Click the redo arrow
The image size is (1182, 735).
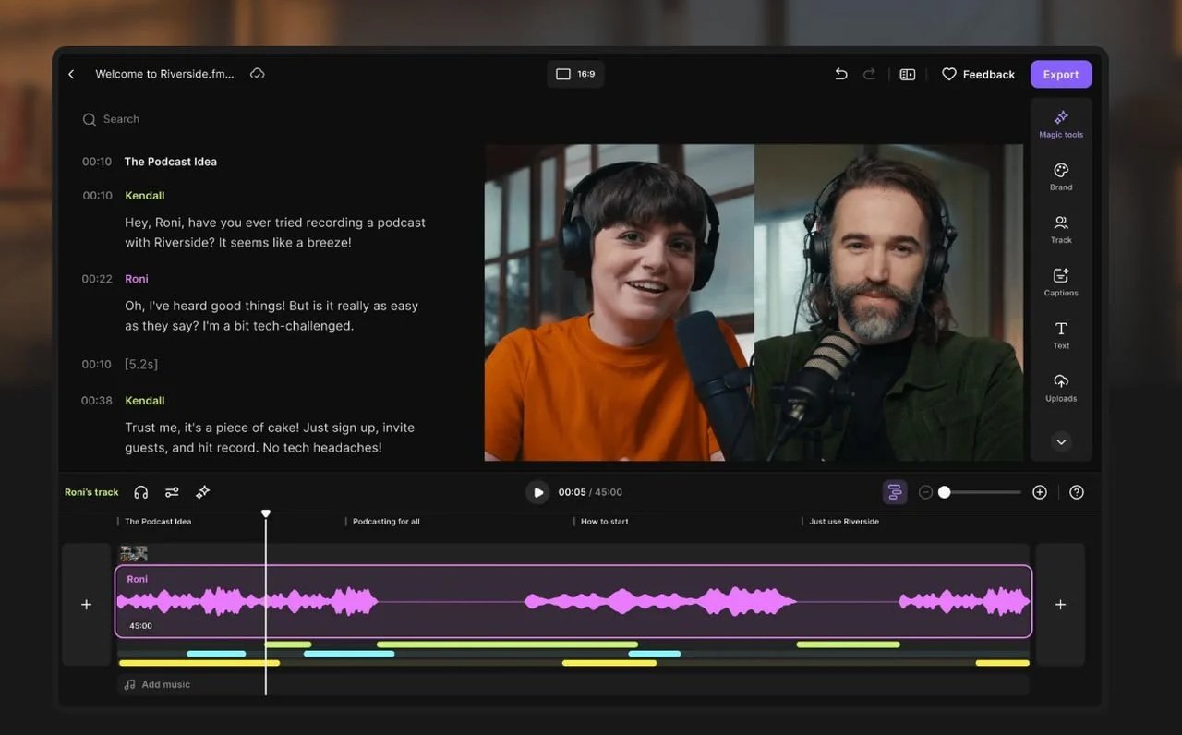869,74
